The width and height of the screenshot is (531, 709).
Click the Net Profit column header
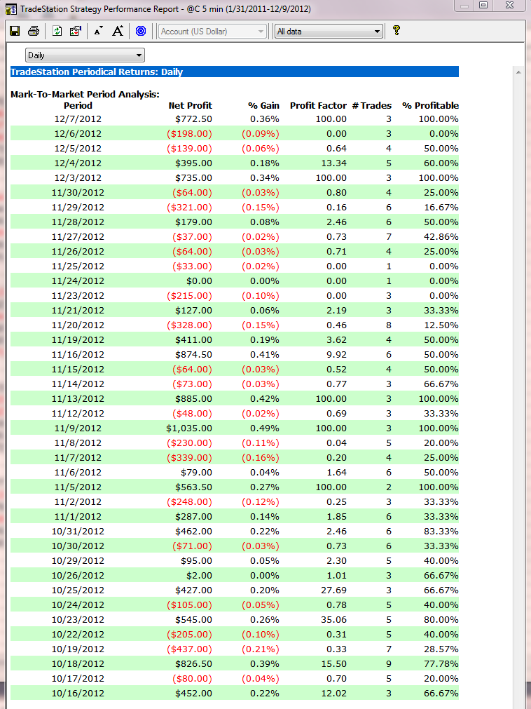(x=190, y=105)
